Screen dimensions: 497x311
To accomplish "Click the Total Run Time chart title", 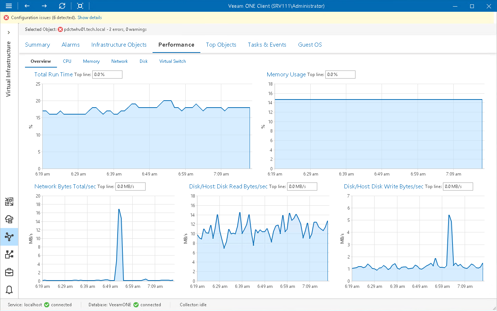I will click(x=53, y=75).
